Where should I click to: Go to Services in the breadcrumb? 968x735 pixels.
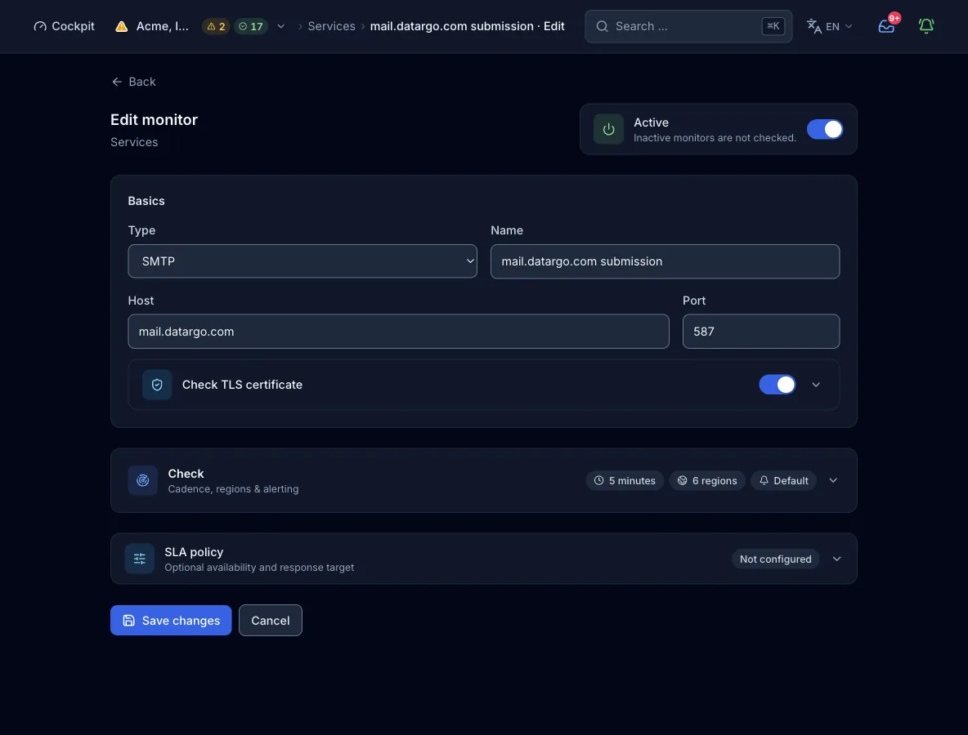coord(331,26)
